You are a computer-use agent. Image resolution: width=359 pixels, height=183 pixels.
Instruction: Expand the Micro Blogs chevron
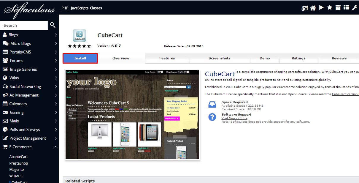[56, 43]
